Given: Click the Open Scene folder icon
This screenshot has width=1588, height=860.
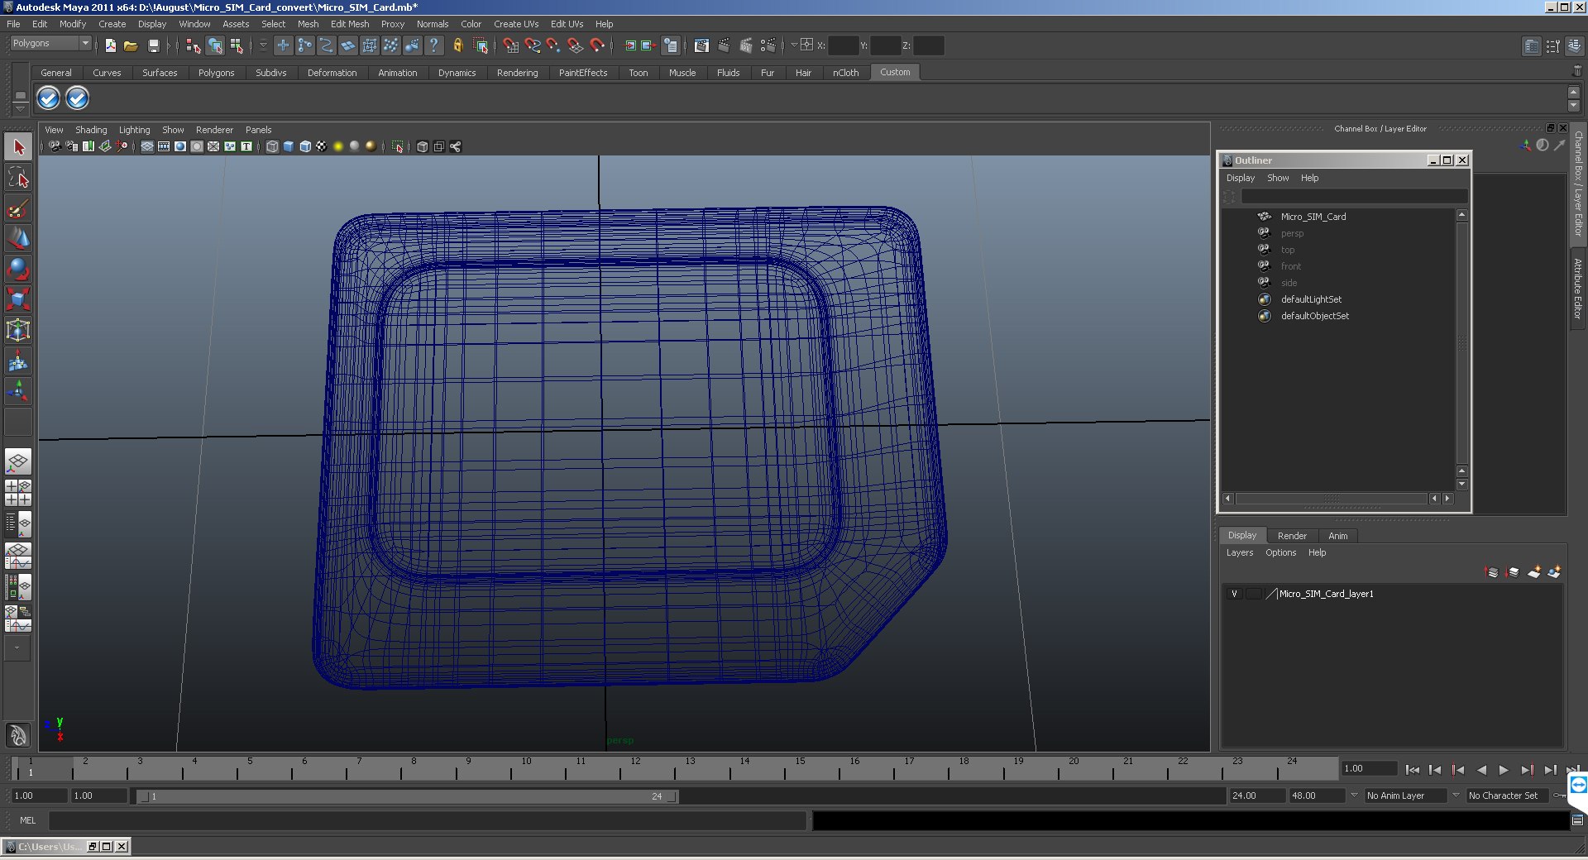Looking at the screenshot, I should [131, 45].
